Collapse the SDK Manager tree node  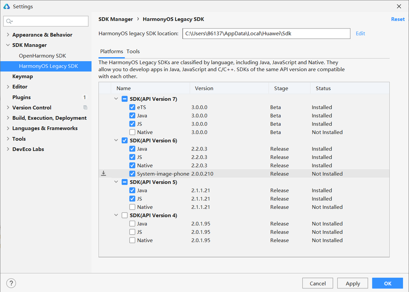(8, 45)
